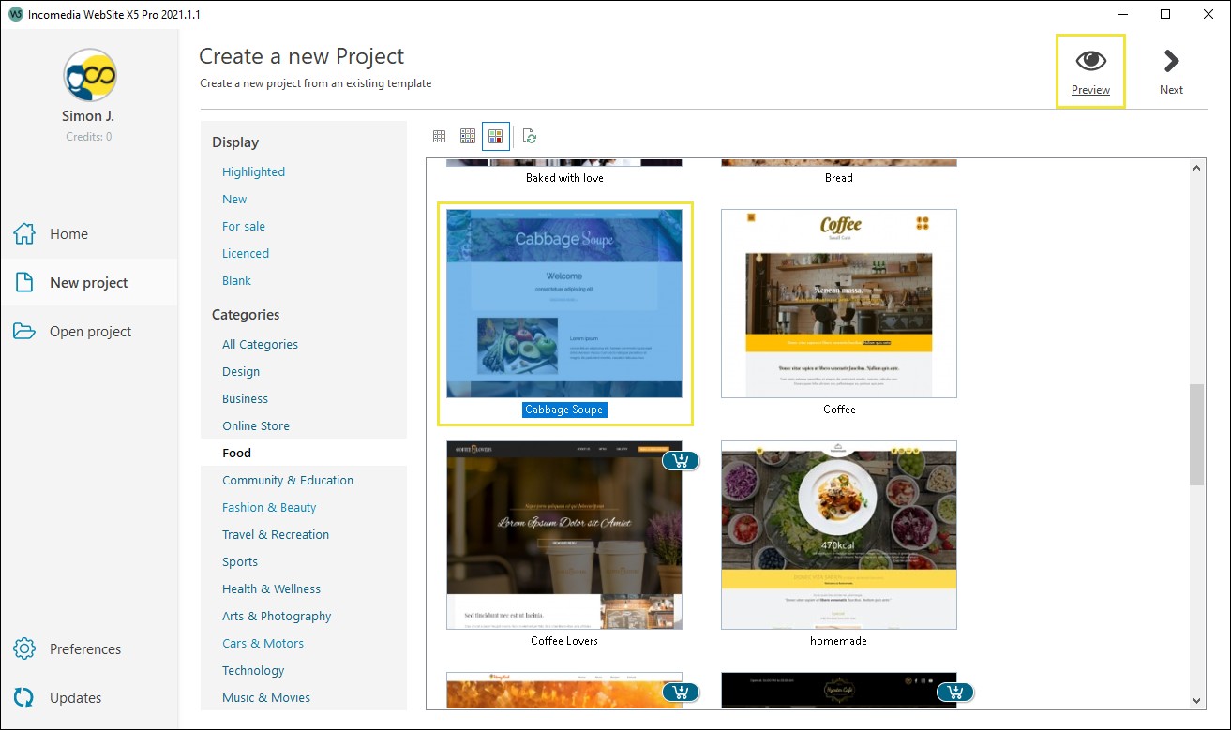Select the Health & Wellness category
The width and height of the screenshot is (1231, 730).
pos(271,588)
